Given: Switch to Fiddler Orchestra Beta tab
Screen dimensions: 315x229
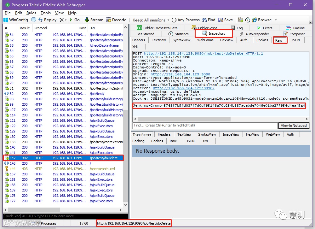Looking at the screenshot, I should (157, 28).
